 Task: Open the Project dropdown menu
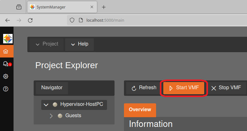coord(47,45)
